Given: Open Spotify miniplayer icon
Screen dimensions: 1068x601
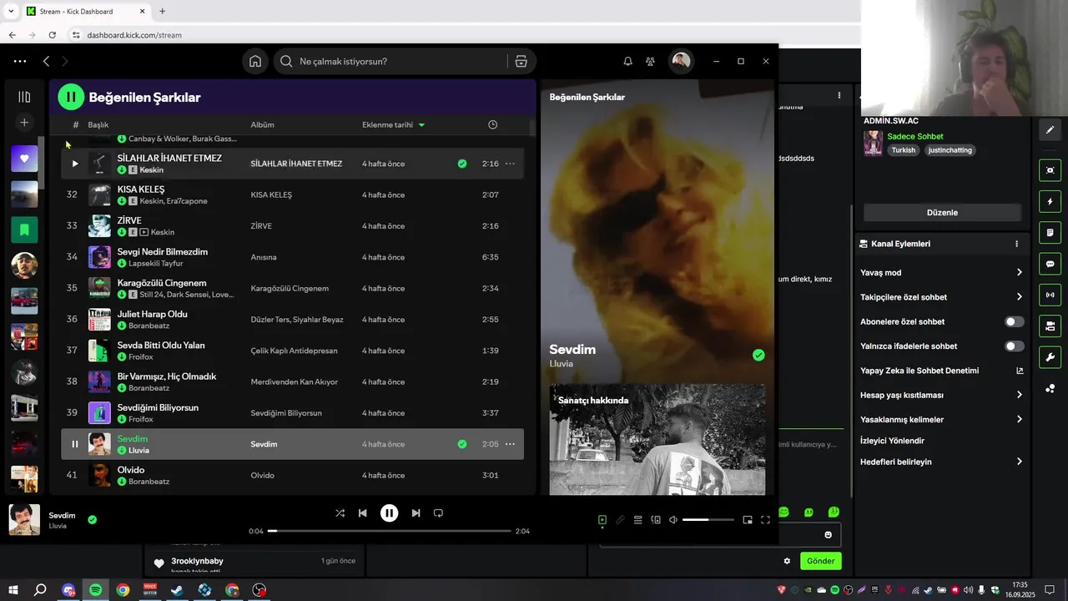Looking at the screenshot, I should pos(748,520).
